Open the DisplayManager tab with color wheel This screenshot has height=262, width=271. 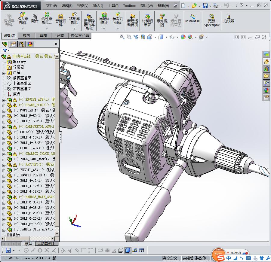tap(30, 44)
